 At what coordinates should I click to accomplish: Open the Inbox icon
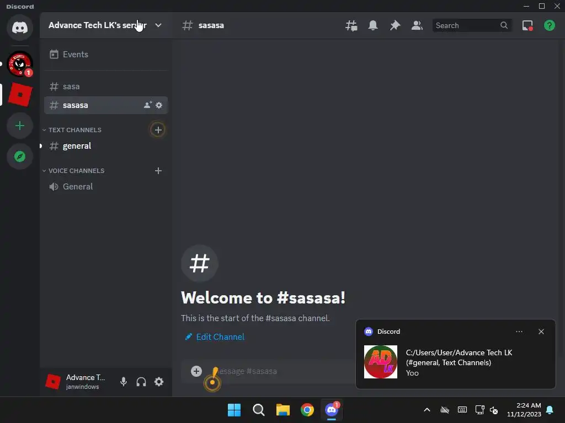point(527,25)
